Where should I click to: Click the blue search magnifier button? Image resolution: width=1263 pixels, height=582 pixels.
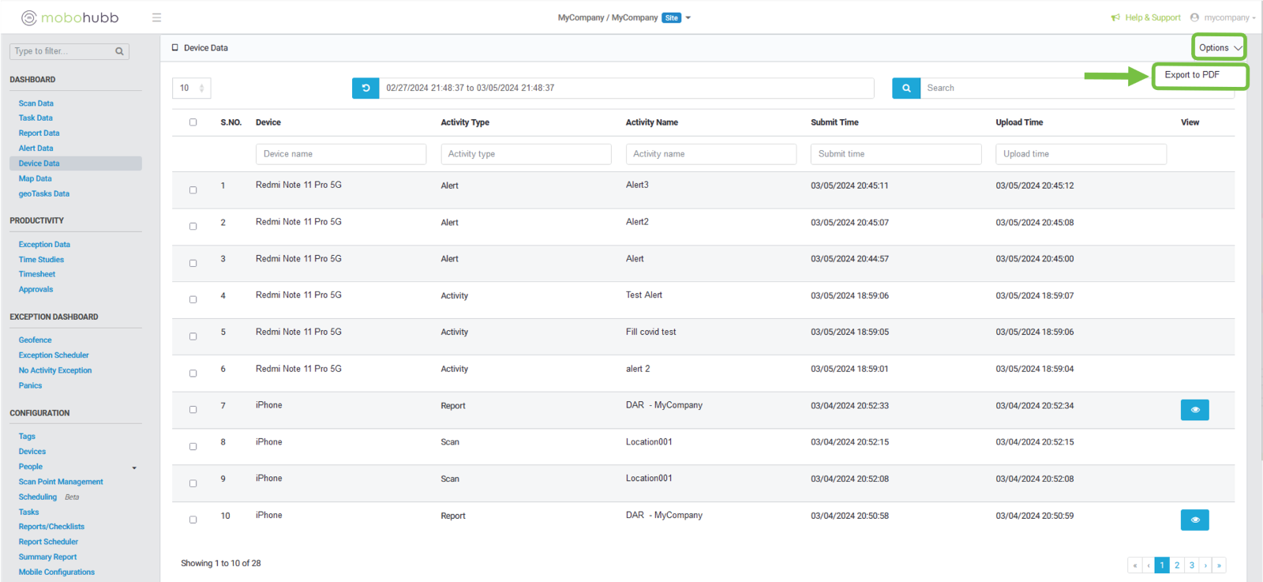pyautogui.click(x=906, y=88)
